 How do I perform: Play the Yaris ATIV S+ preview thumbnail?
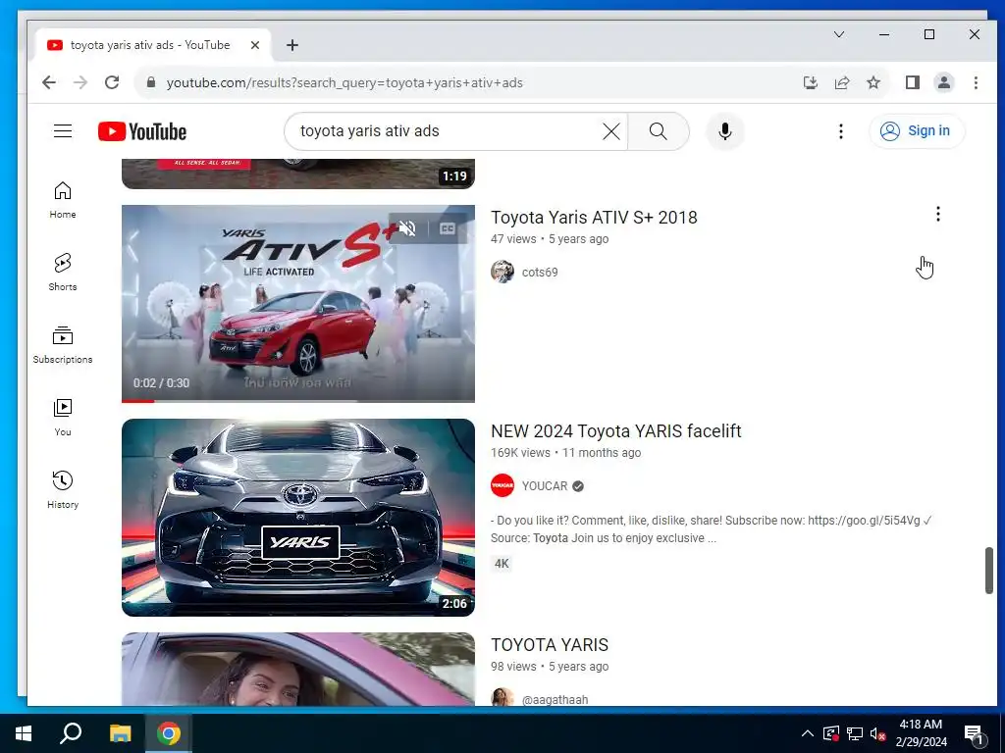[x=298, y=304]
